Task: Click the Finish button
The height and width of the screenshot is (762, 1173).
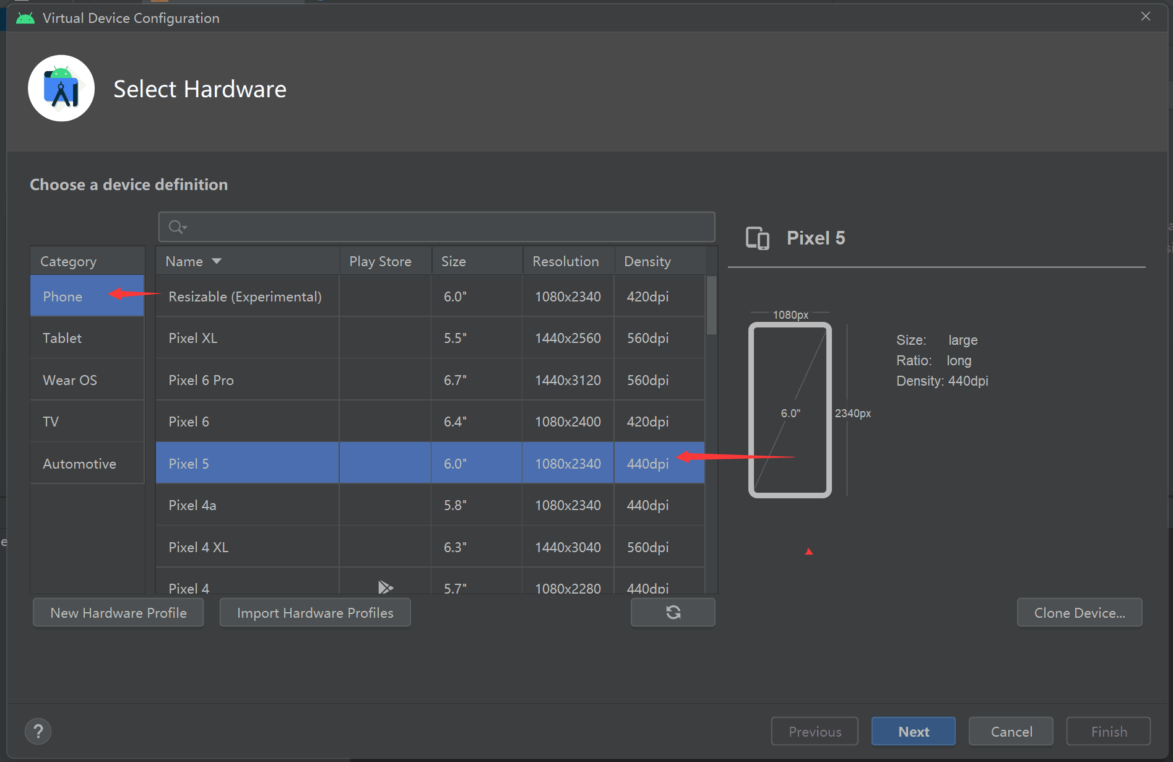Action: pos(1109,732)
